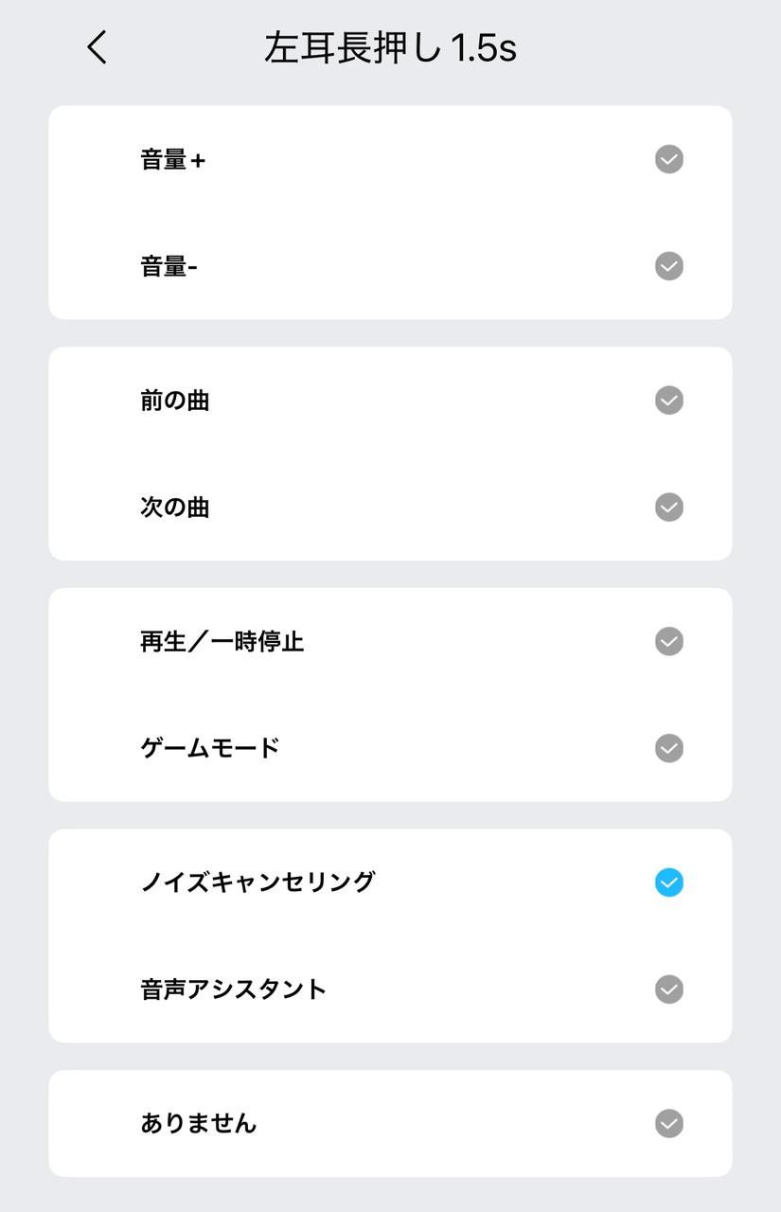
Task: Pick the 前の曲 list item text
Action: pos(175,401)
